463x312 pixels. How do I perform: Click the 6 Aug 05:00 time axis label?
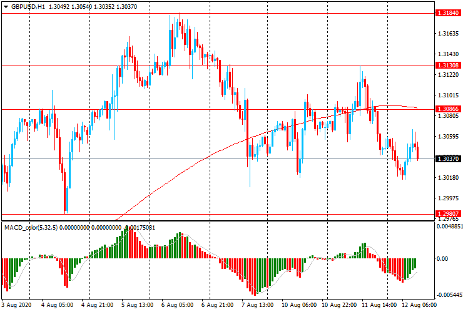coord(178,305)
